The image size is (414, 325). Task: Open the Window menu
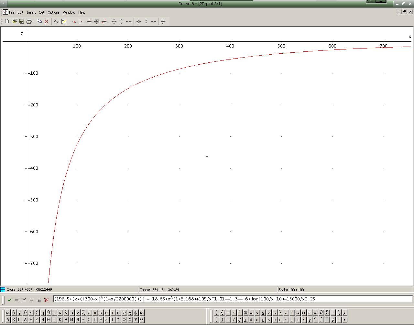pos(69,12)
